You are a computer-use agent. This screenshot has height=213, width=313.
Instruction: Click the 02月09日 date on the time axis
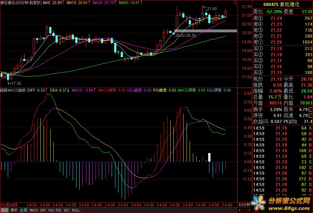[9, 205]
